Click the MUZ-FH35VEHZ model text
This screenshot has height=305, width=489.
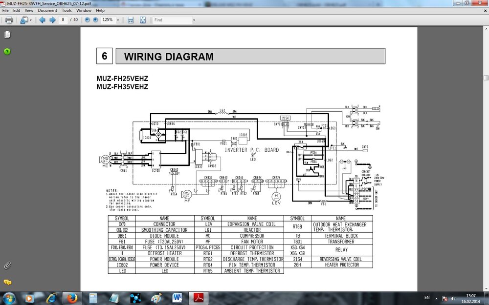coord(122,86)
